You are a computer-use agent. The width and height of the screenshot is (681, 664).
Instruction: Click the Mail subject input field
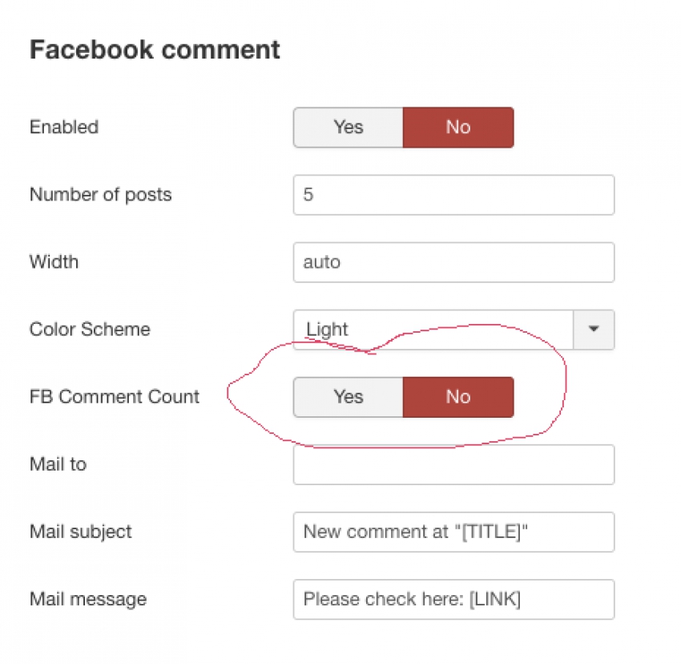pyautogui.click(x=453, y=532)
